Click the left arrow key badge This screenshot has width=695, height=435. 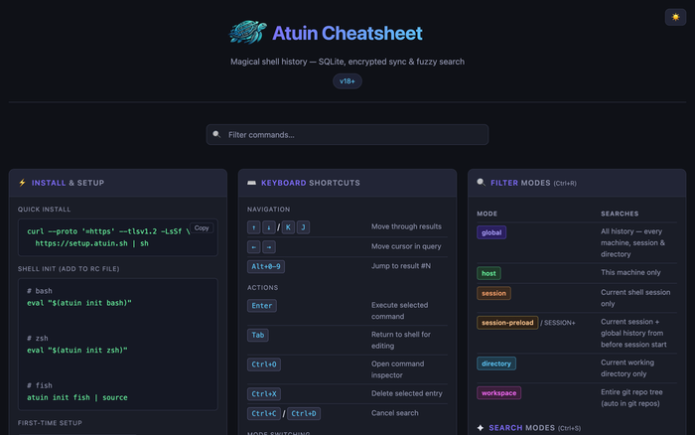point(253,247)
